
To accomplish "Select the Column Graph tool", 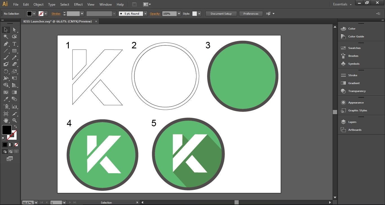I will [14, 107].
